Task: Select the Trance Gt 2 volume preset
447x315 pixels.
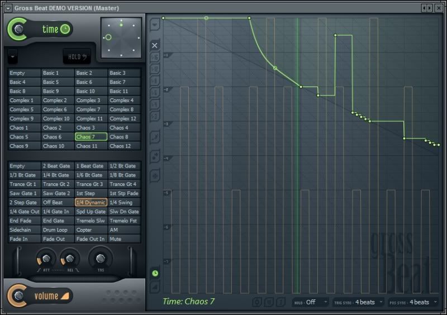Action: (58, 184)
